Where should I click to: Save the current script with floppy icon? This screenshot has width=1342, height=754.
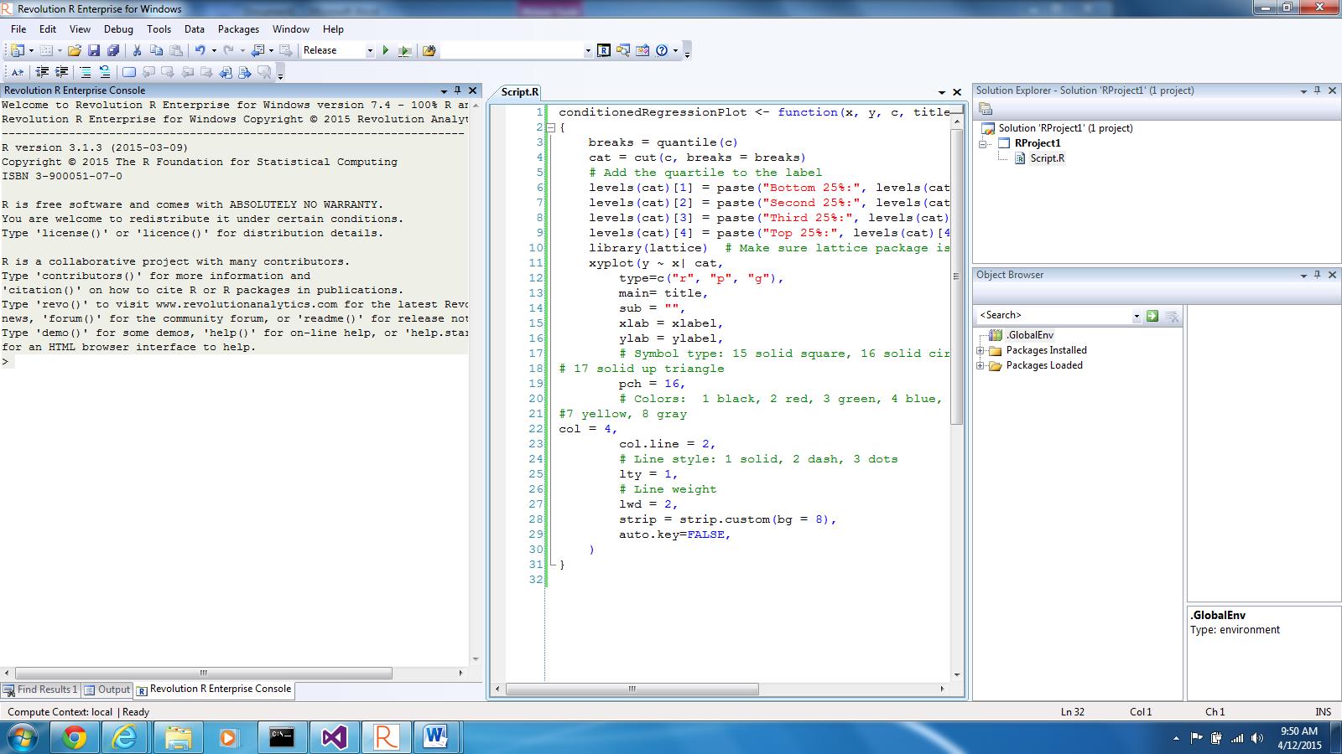click(x=94, y=50)
